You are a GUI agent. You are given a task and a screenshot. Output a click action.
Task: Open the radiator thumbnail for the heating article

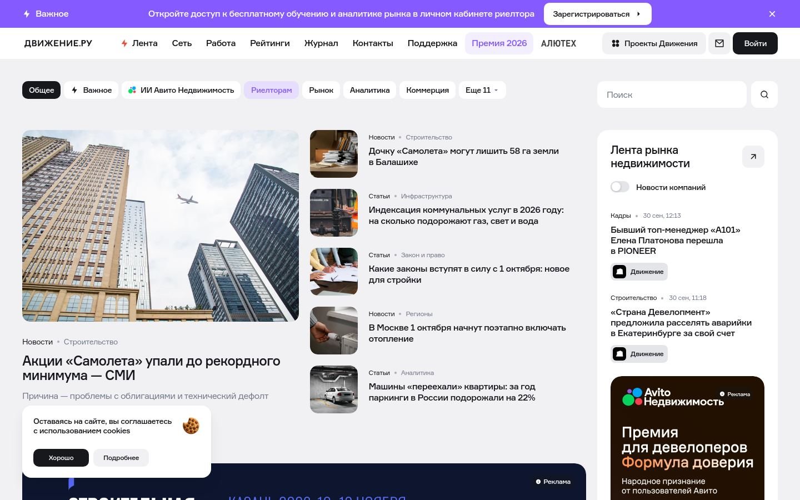pos(334,331)
